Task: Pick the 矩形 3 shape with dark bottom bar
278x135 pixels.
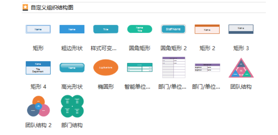Action: coord(241,29)
